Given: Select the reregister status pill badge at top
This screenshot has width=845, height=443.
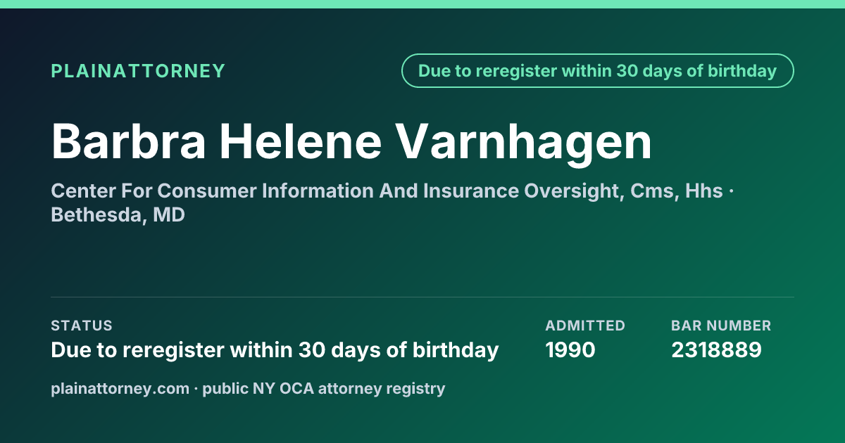Looking at the screenshot, I should pos(597,71).
